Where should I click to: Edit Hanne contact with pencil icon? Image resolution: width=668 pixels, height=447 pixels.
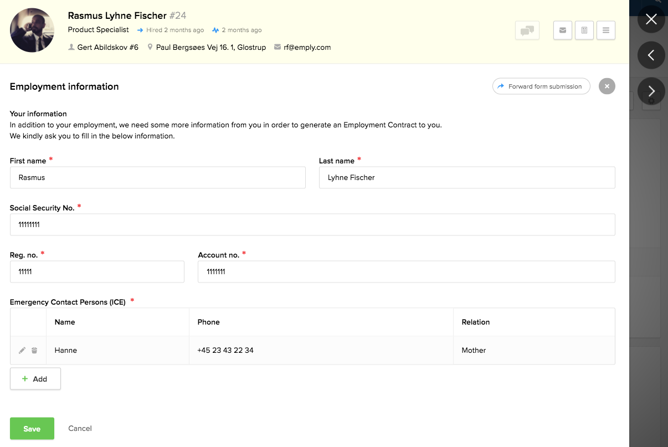(22, 351)
